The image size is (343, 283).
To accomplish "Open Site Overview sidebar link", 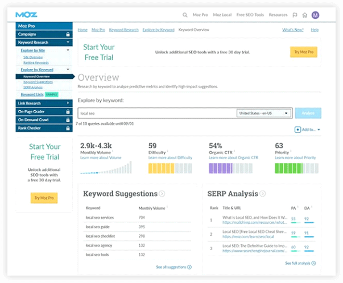I will point(33,57).
